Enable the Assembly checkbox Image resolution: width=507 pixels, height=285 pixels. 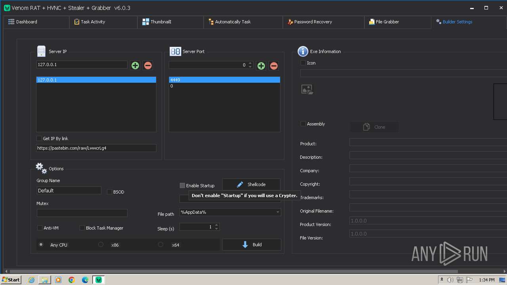click(x=303, y=123)
